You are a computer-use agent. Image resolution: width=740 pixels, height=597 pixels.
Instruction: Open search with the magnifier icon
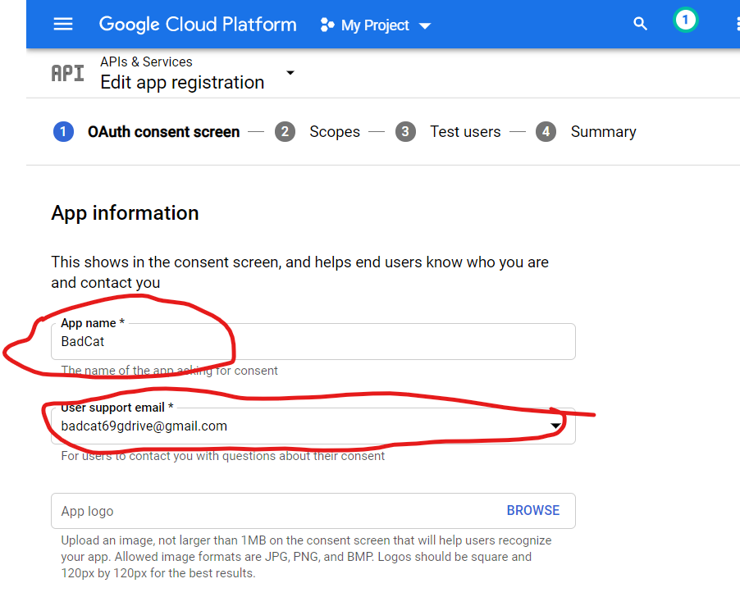641,25
